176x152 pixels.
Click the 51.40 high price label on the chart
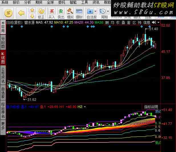point(153,29)
